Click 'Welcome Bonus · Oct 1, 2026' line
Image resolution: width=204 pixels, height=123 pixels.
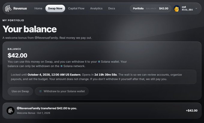pyautogui.click(x=33, y=113)
